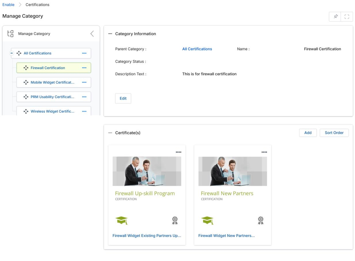The width and height of the screenshot is (355, 261).
Task: Click graduation cap icon on Up-skill Program card
Action: point(121,220)
